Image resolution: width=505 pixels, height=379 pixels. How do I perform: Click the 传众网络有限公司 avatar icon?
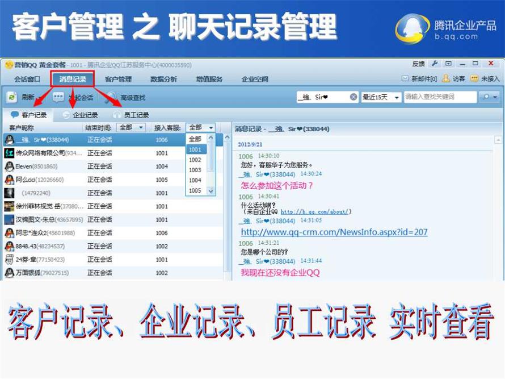pyautogui.click(x=9, y=153)
